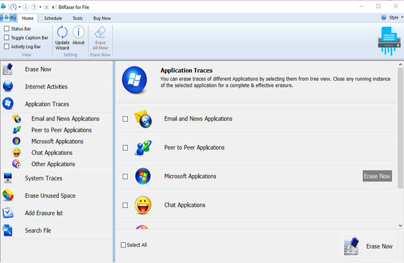Select Other Applications in sidebar tree
The height and width of the screenshot is (263, 404).
click(x=53, y=164)
